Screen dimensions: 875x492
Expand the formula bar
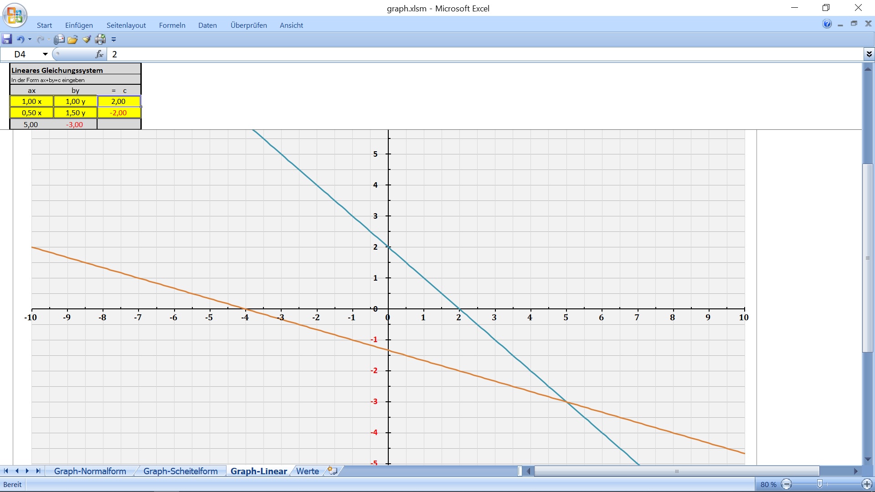pos(869,54)
